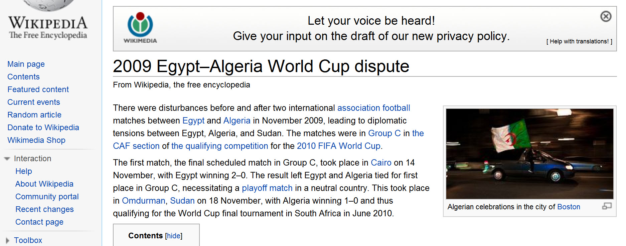Open Current events
Screen dimensions: 626x246
click(x=33, y=102)
